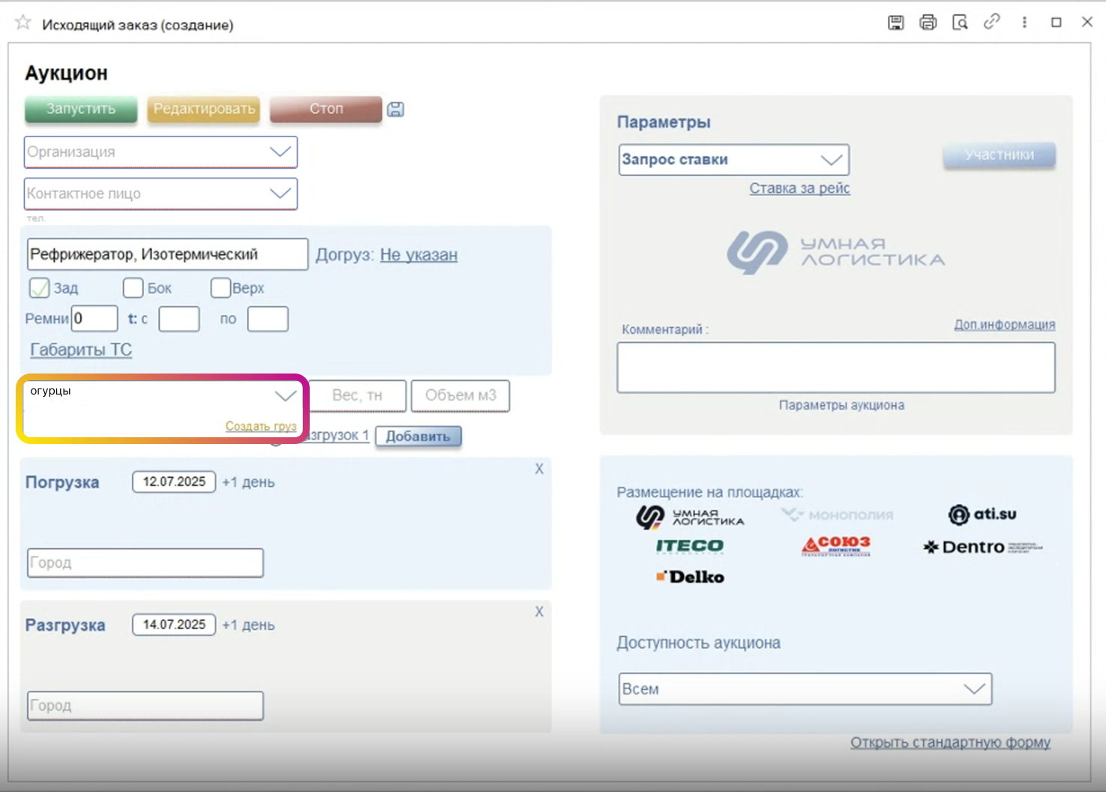1106x792 pixels.
Task: Click the Объем м3 field
Action: tap(460, 396)
